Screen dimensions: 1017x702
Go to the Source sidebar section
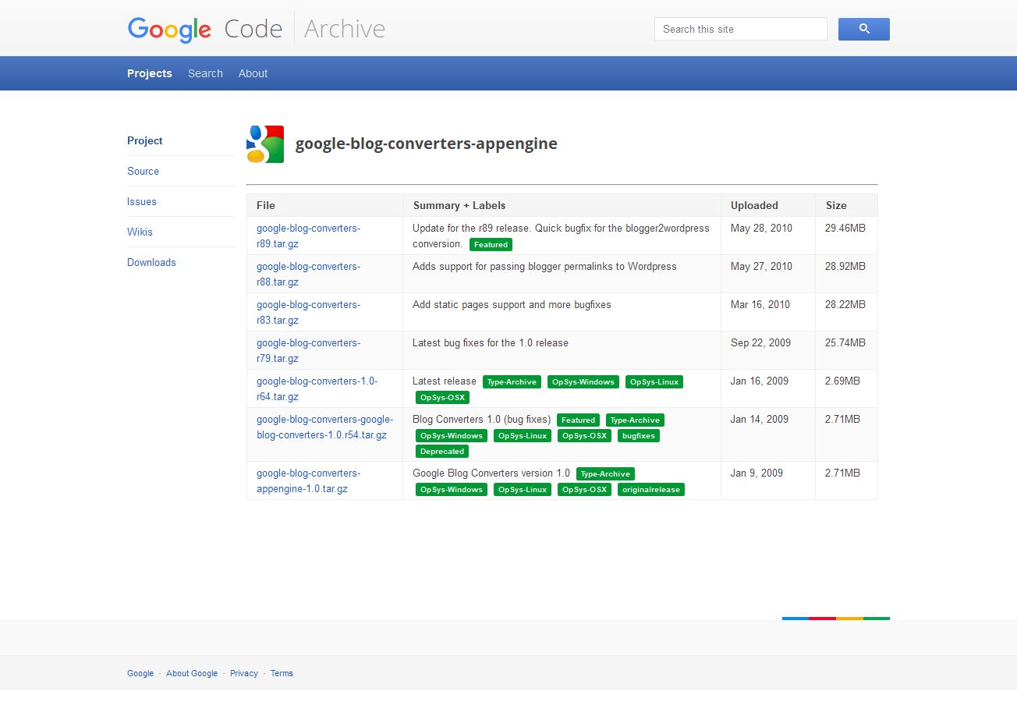pyautogui.click(x=143, y=171)
